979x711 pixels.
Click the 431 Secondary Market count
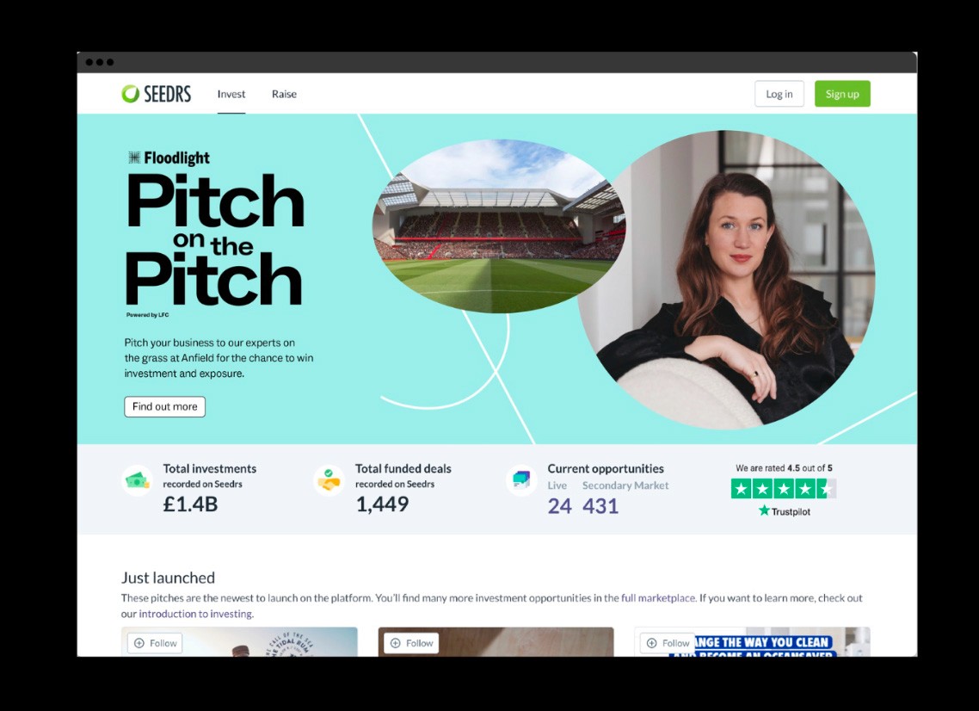pos(600,505)
